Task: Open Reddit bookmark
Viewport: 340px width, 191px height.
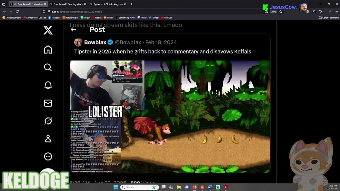Action: [x=108, y=18]
